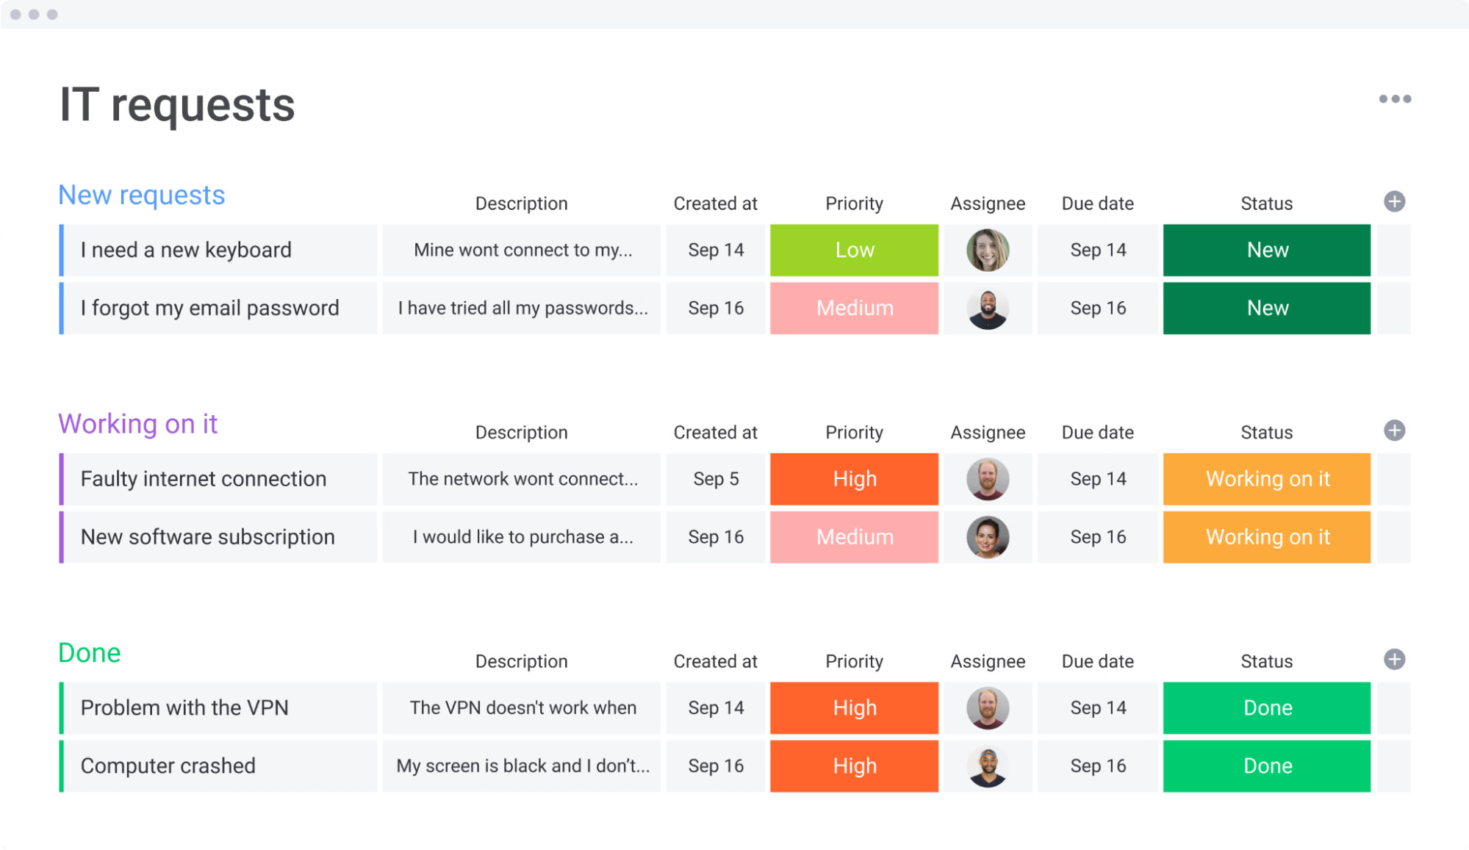Open the status selector on 'Computer crashed'
1469x850 pixels.
tap(1266, 766)
